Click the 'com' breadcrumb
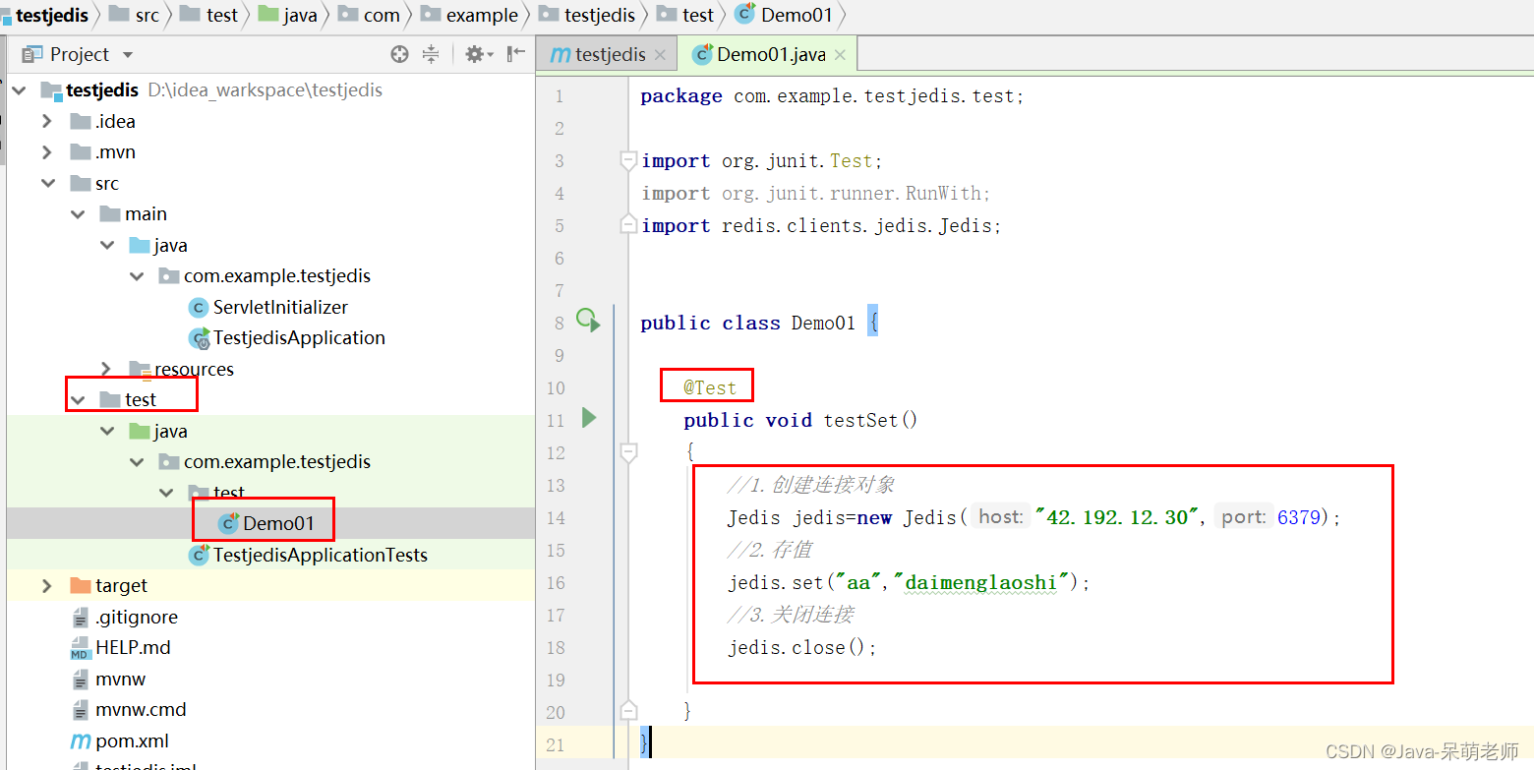The width and height of the screenshot is (1534, 770). tap(382, 15)
